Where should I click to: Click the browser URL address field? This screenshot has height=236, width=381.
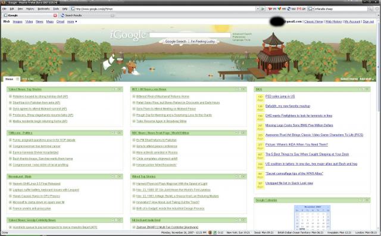pos(165,9)
